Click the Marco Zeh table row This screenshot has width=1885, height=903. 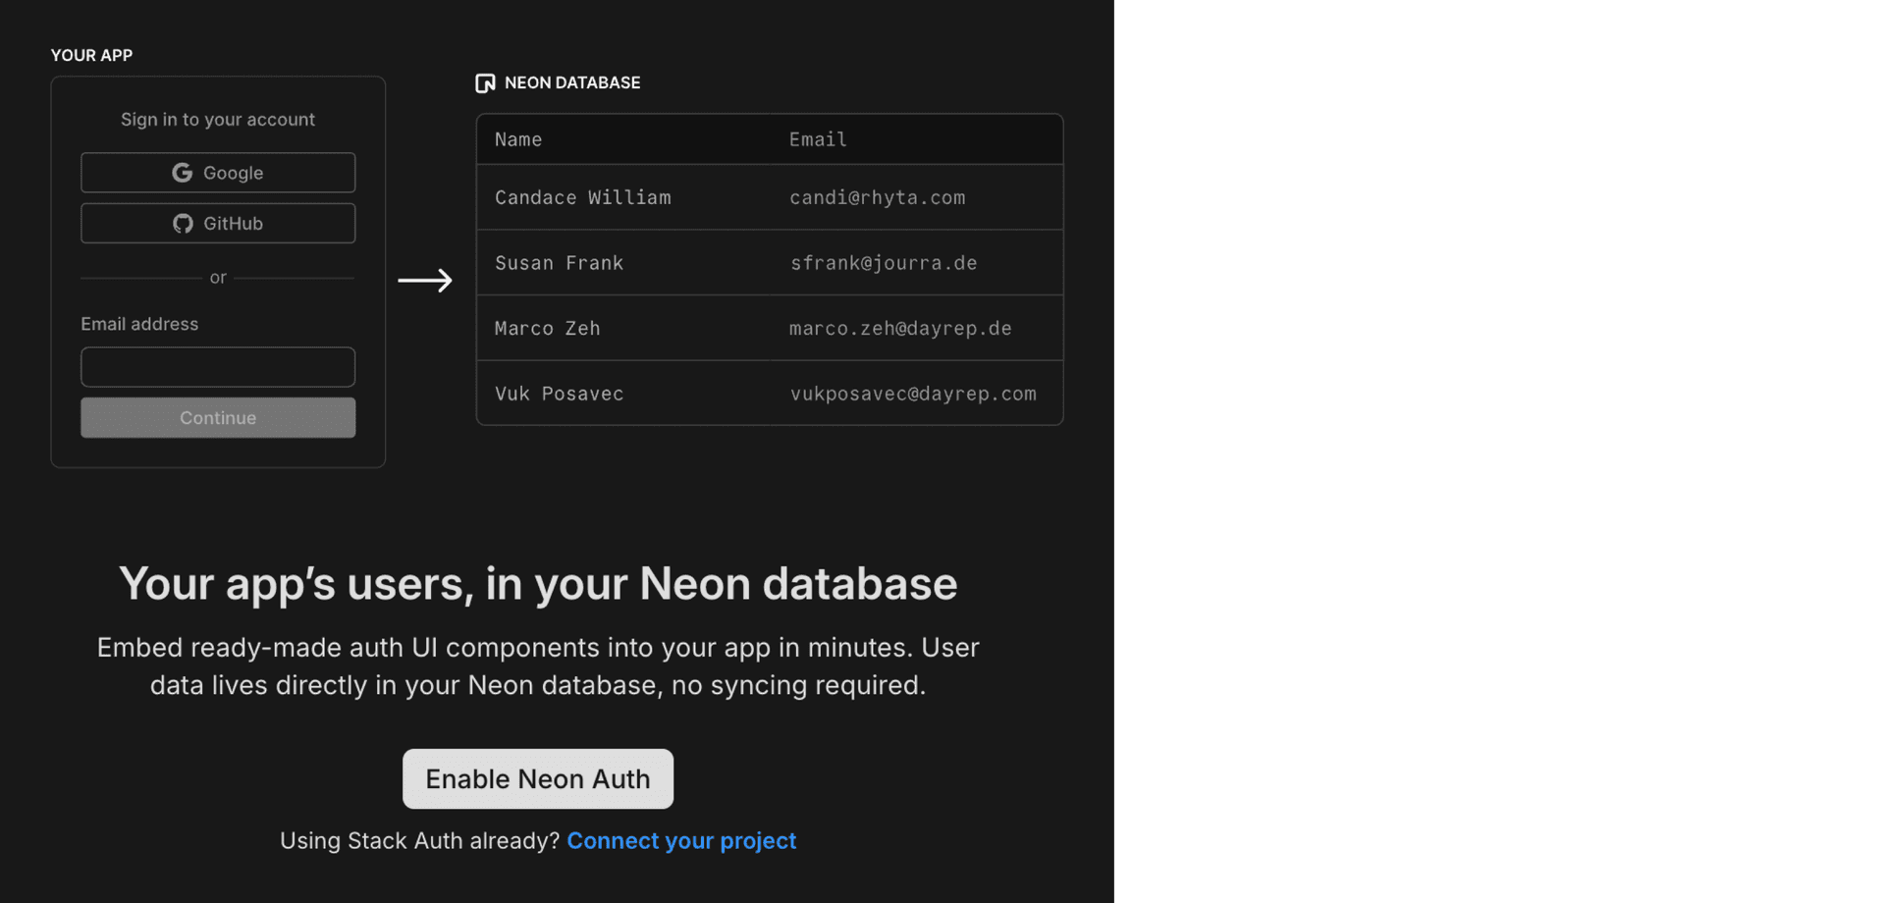click(769, 328)
